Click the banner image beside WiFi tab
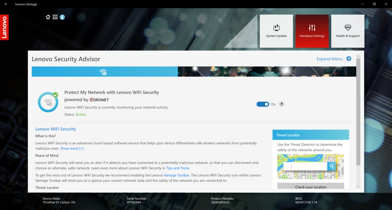The height and width of the screenshot is (210, 392). point(267,72)
